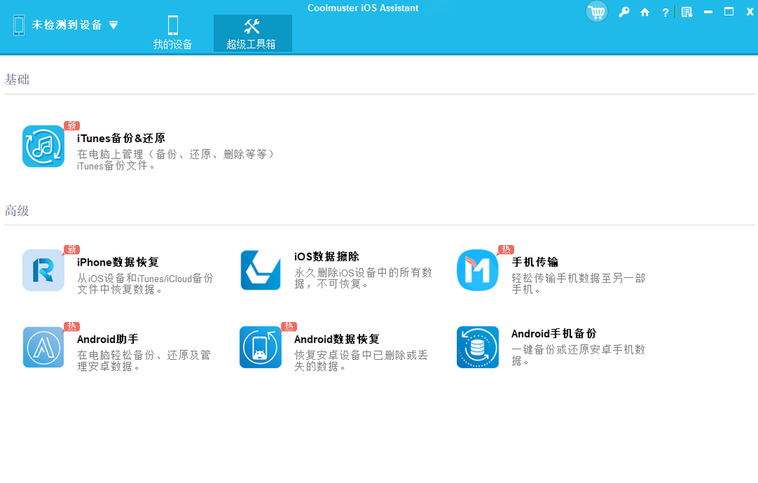Viewport: 758px width, 483px height.
Task: Launch the Android数据恢复 icon
Action: pos(260,347)
